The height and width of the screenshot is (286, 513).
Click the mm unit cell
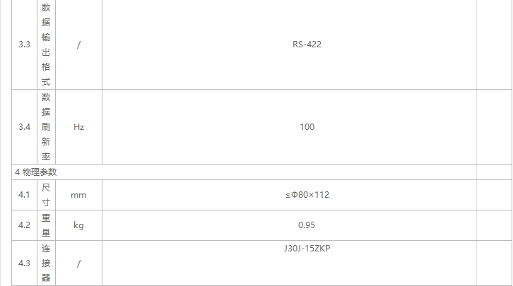pos(78,195)
